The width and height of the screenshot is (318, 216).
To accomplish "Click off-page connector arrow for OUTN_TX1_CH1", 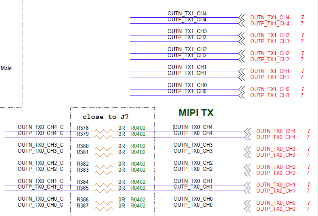I will (241, 71).
